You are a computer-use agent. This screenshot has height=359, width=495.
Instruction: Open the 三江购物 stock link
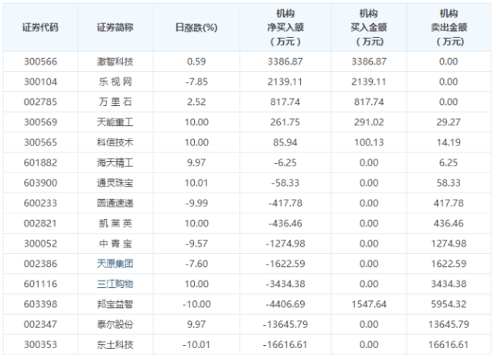click(x=115, y=284)
